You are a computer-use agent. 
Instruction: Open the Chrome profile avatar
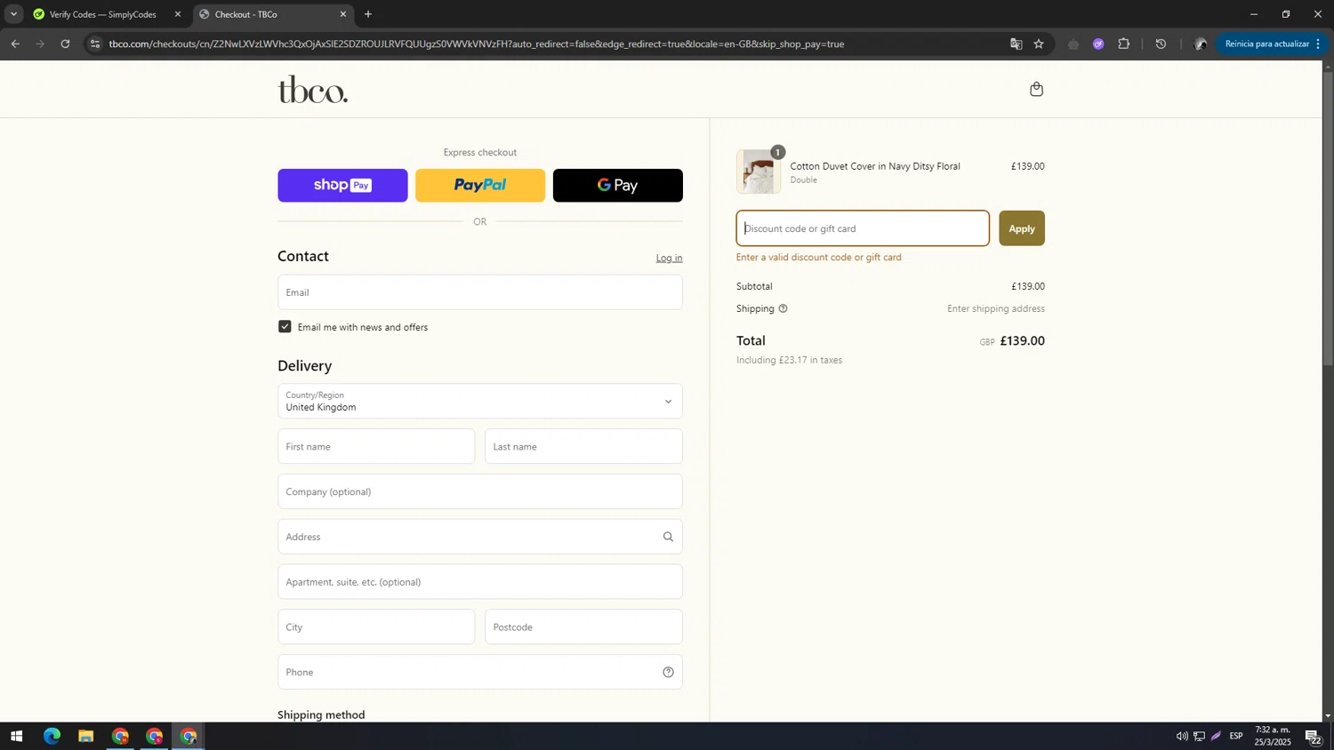(1200, 44)
